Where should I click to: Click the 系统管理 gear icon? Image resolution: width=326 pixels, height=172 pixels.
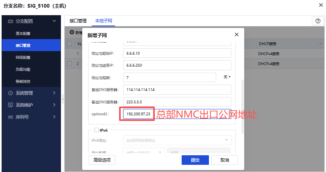[x=10, y=93]
